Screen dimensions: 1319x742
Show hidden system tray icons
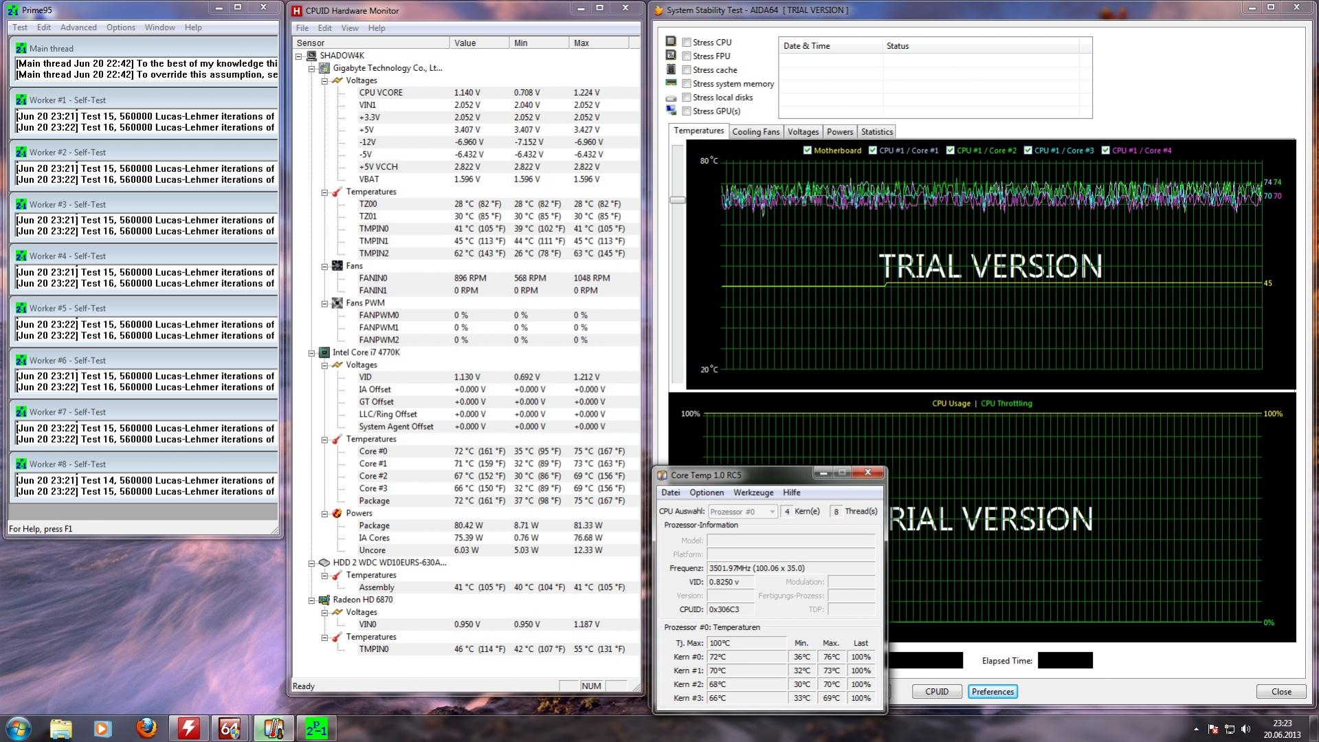[x=1196, y=729]
